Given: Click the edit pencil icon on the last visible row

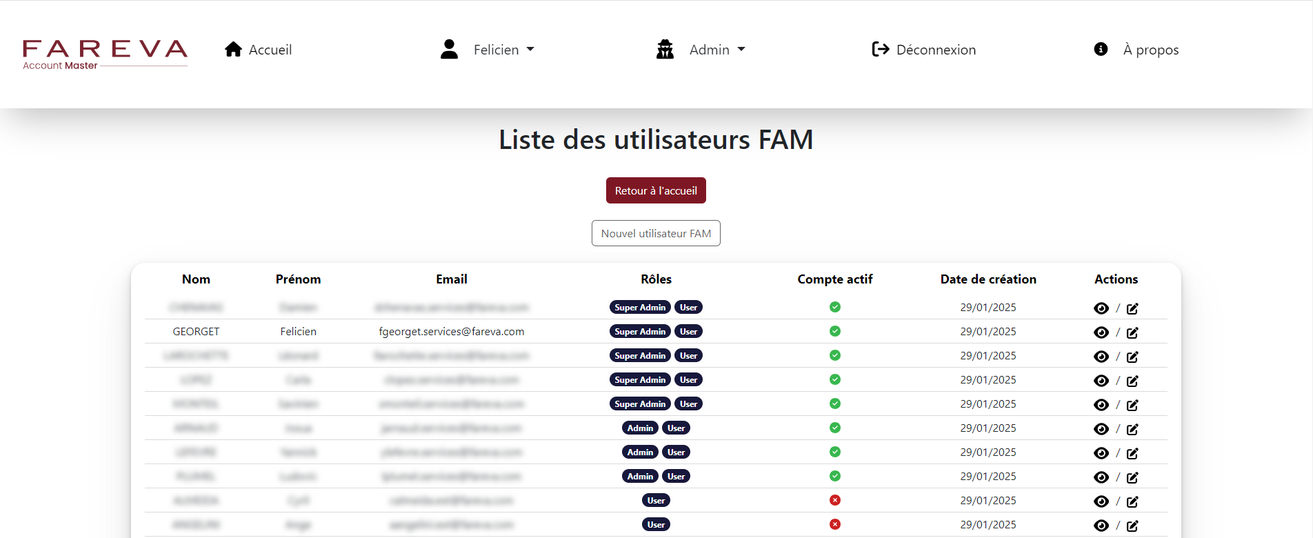Looking at the screenshot, I should [x=1132, y=526].
